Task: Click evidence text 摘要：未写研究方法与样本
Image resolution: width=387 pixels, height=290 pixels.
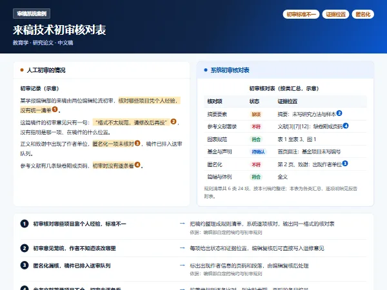Action: tap(307, 114)
